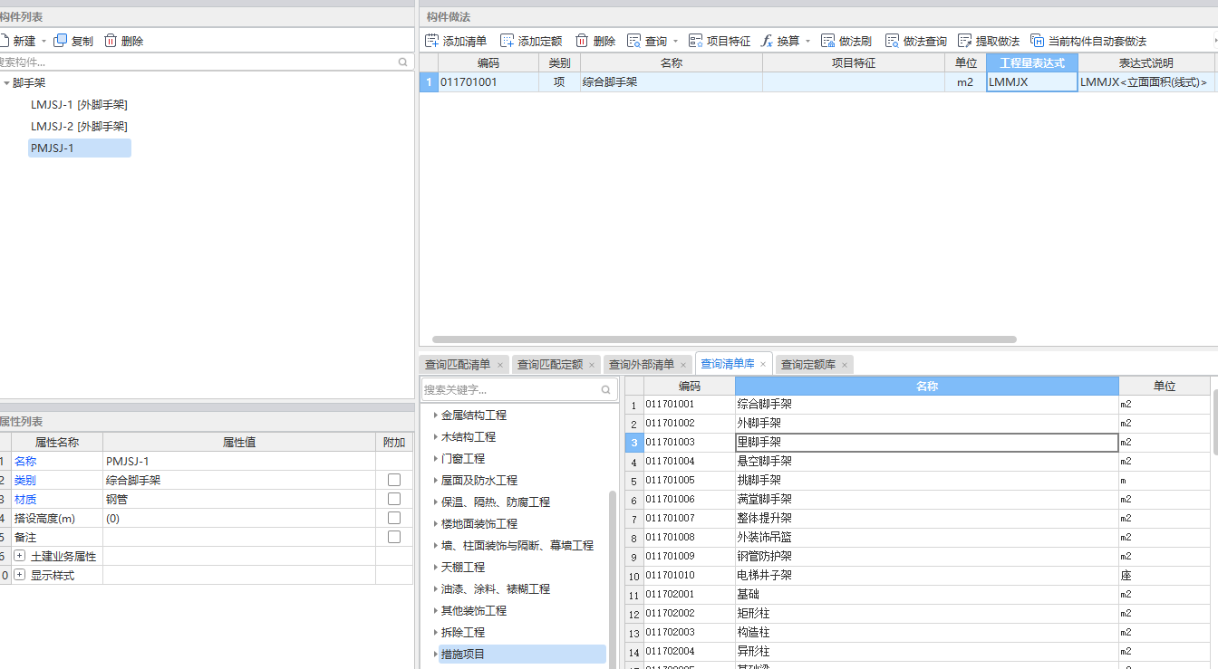Click the 提取做法 icon

point(965,41)
